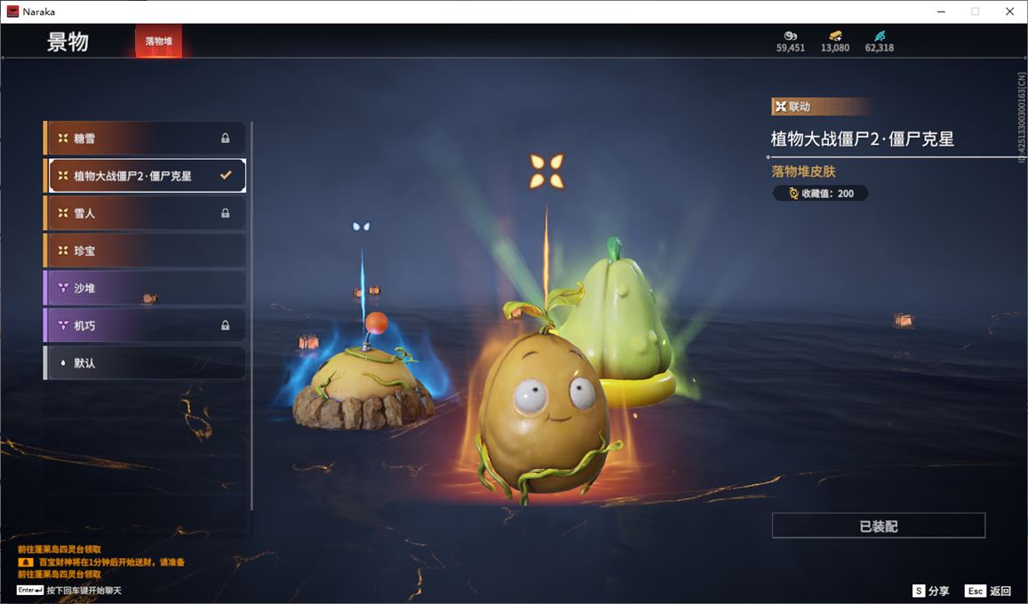Screen dimensions: 1028x604
Task: Pick the 沙堆 skin from the list
Action: 145,288
